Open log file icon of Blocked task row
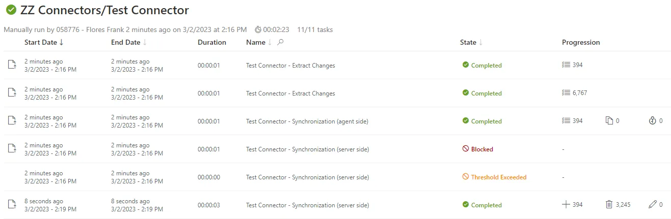671x219 pixels. (12, 149)
